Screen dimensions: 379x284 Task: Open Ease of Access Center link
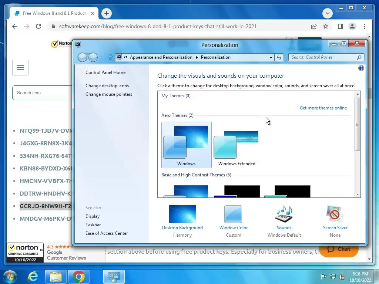[x=107, y=233]
